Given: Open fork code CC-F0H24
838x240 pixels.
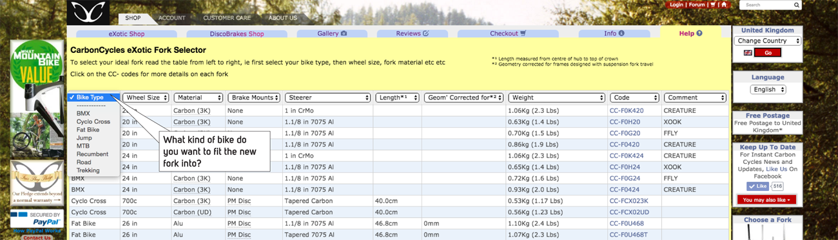Looking at the screenshot, I should pos(625,167).
